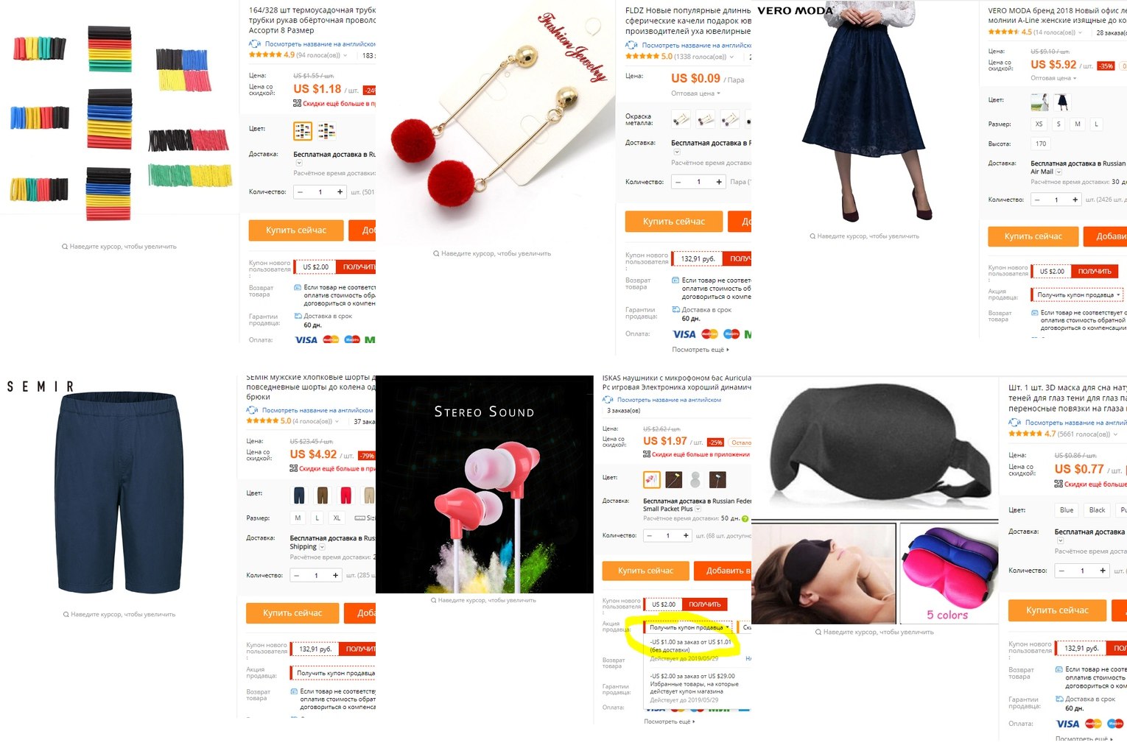
Task: Click the Visa payment icon in sleep mask listing
Action: pyautogui.click(x=1067, y=724)
